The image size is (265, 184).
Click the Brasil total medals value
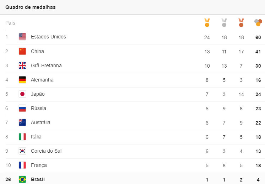pos(258,179)
